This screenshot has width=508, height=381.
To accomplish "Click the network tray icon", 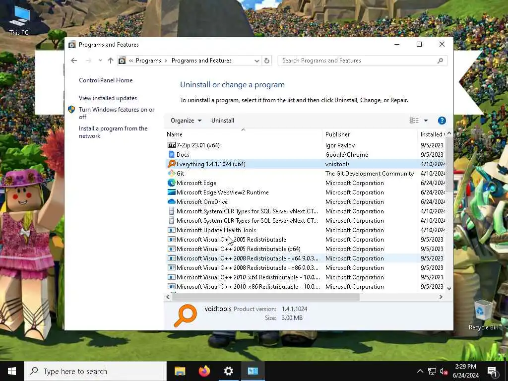I will coord(432,371).
